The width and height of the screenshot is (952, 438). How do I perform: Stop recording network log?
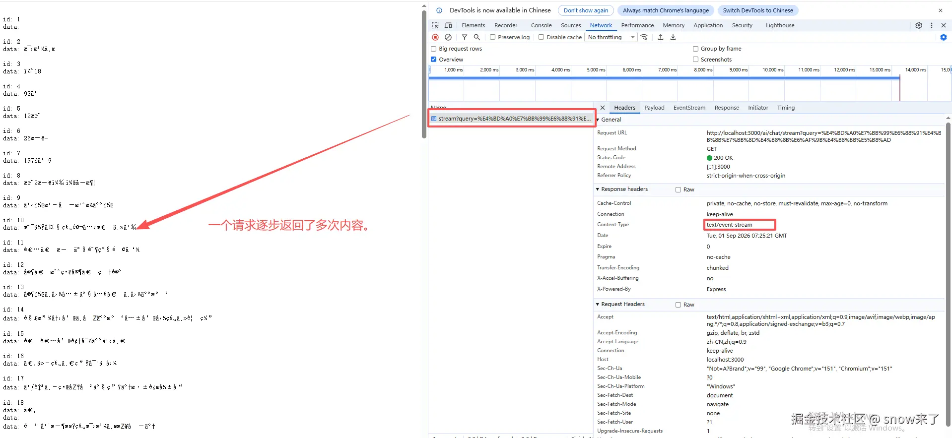coord(435,37)
